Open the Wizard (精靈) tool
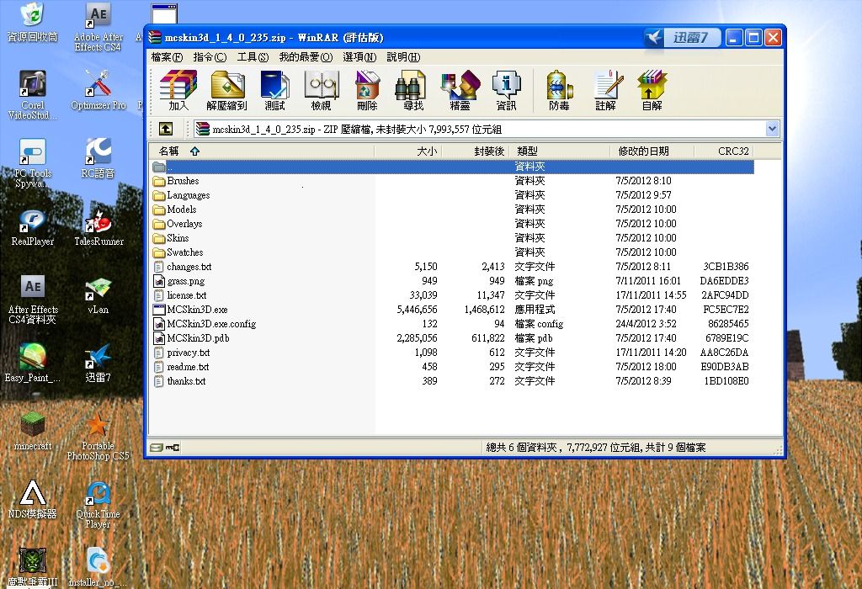 click(x=460, y=90)
